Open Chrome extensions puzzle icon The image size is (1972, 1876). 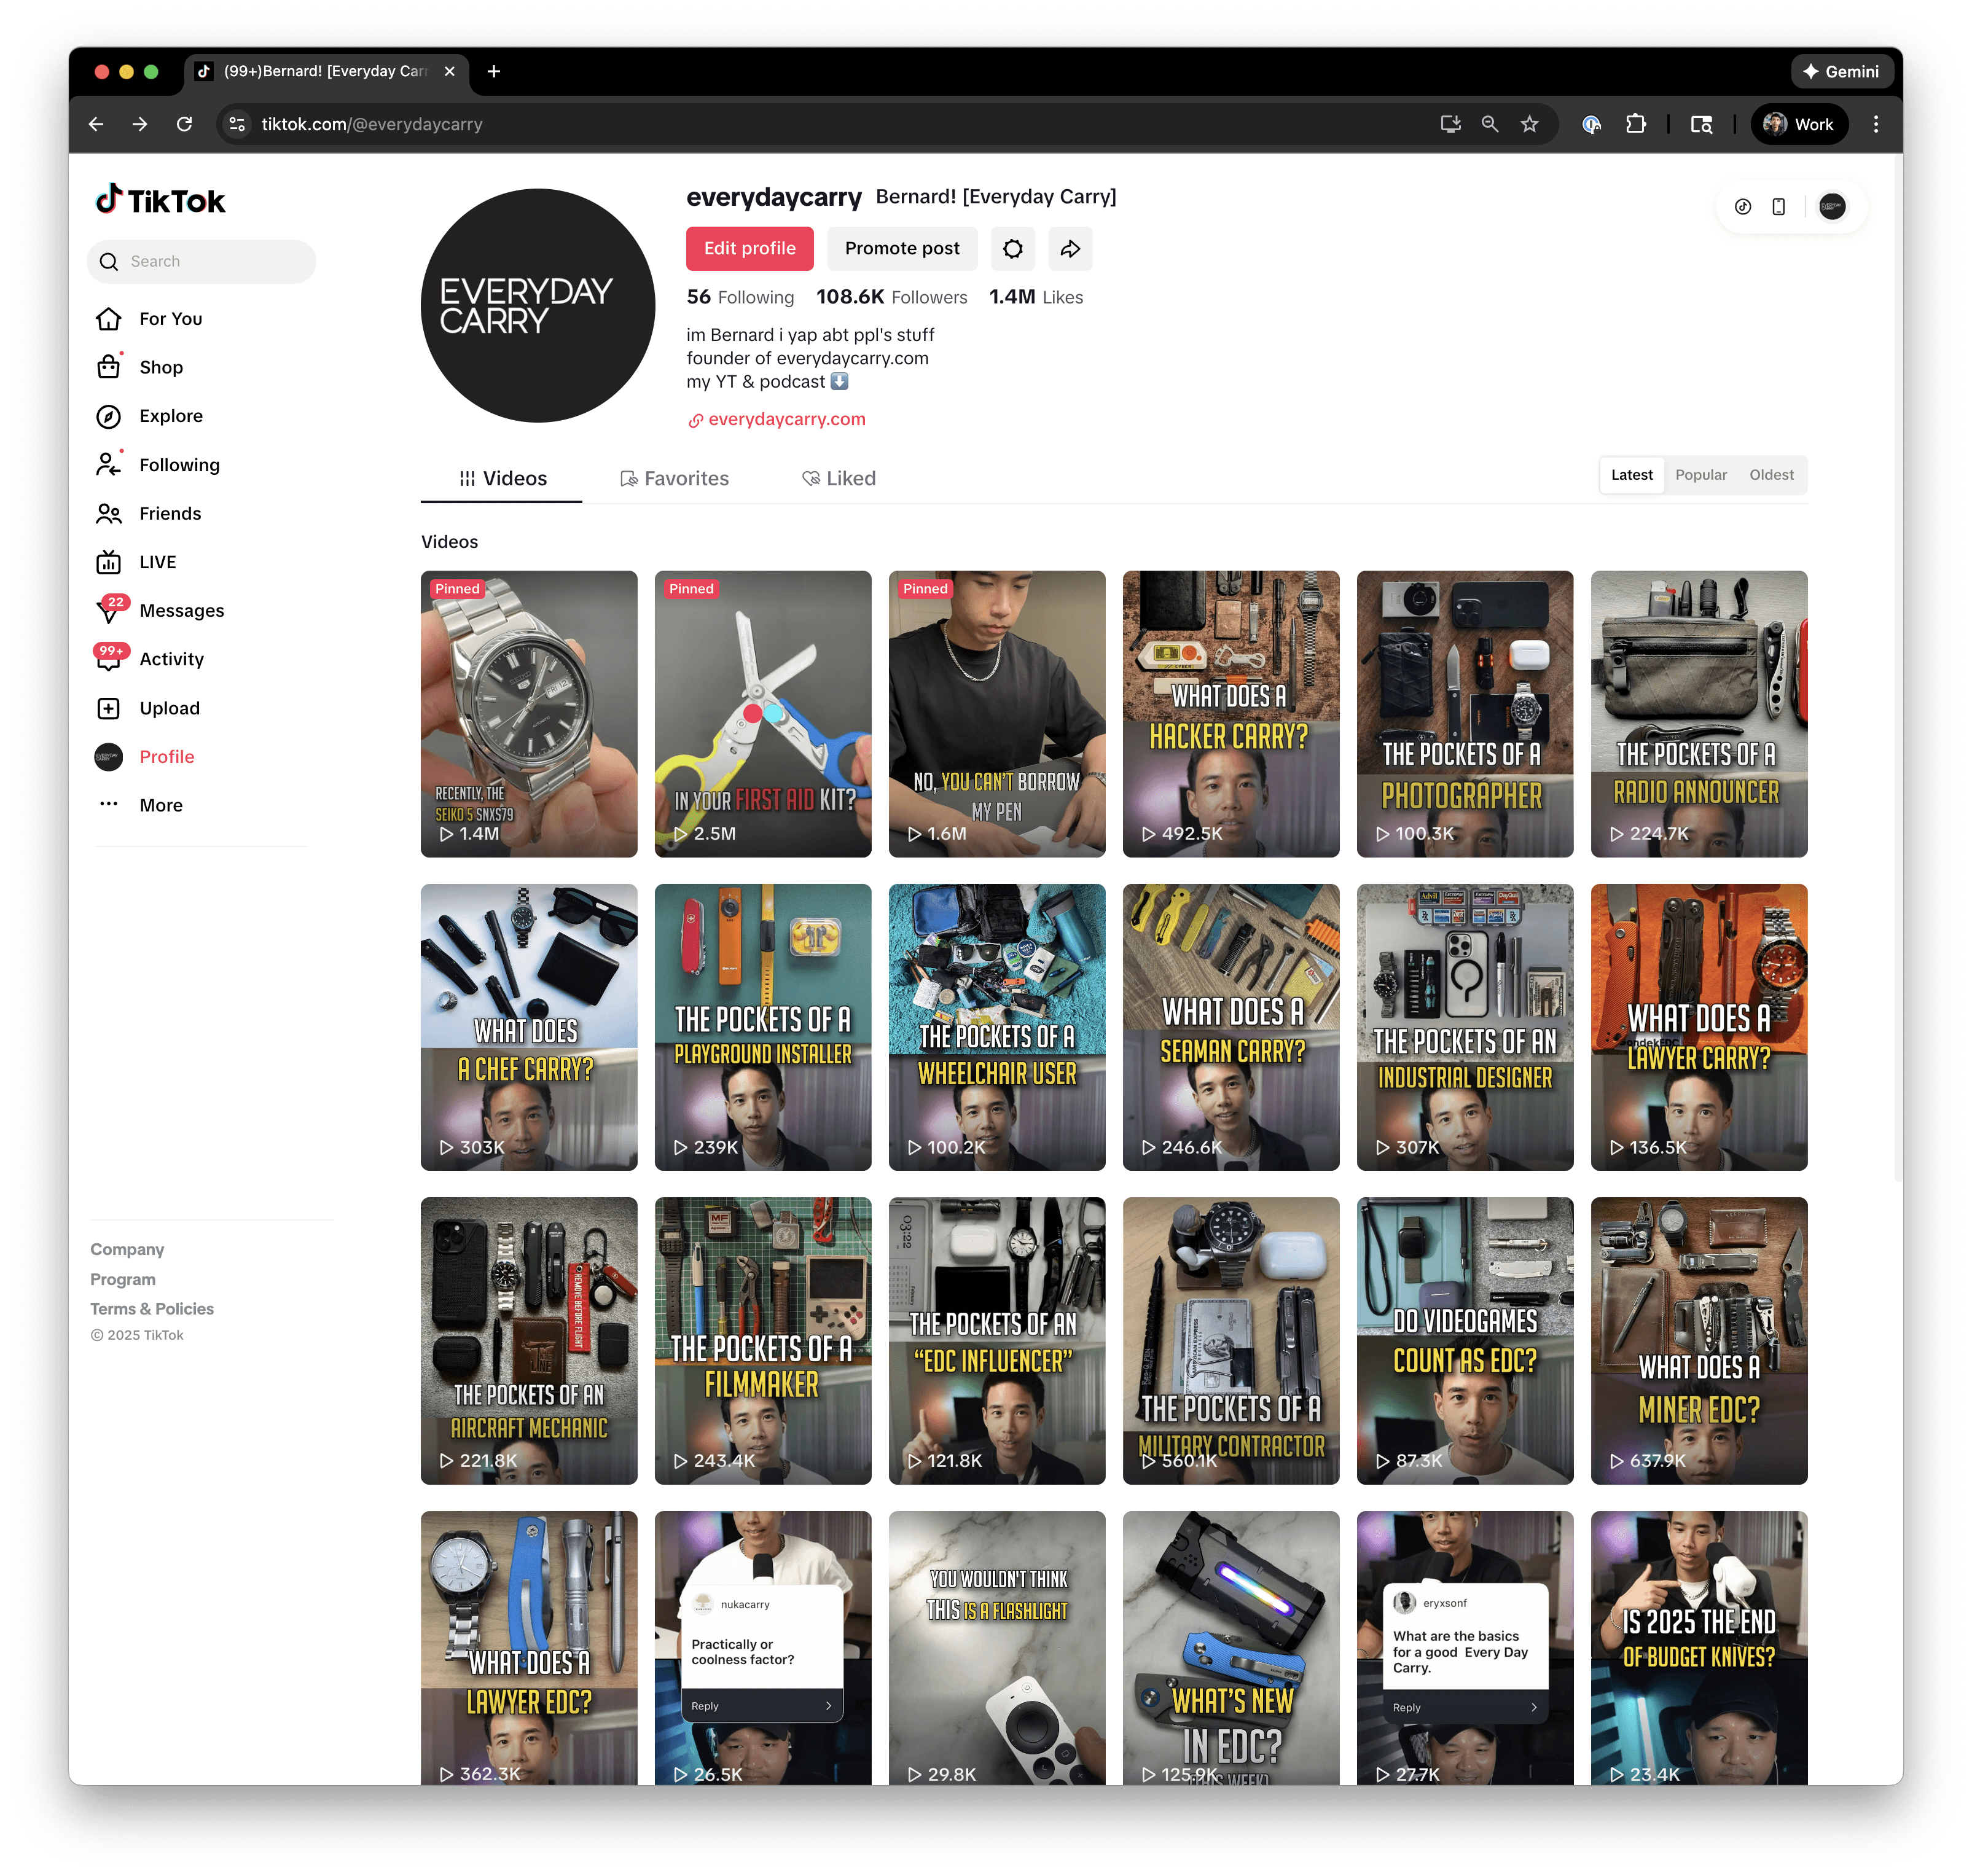[1636, 124]
